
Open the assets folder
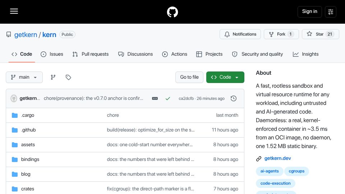[28, 145]
